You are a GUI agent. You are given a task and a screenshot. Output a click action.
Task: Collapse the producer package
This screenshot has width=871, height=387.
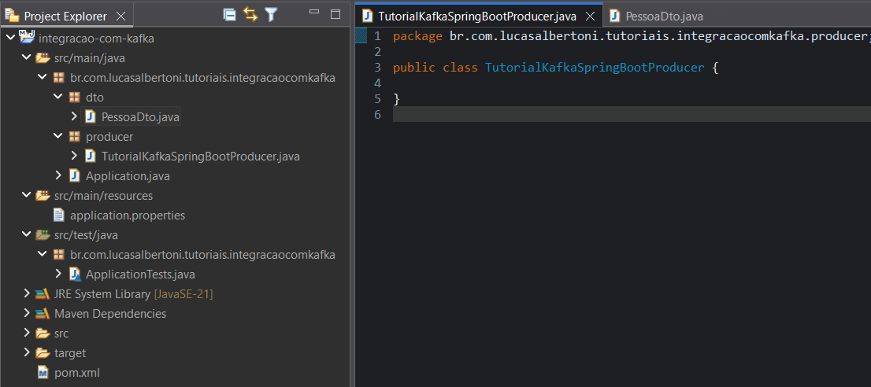pos(57,136)
